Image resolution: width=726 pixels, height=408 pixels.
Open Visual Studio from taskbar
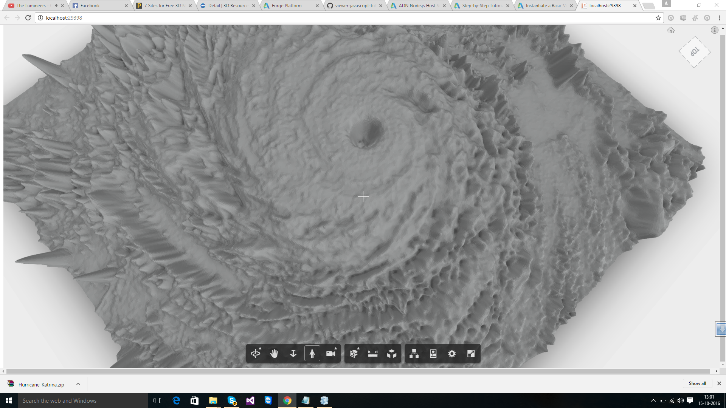point(250,400)
